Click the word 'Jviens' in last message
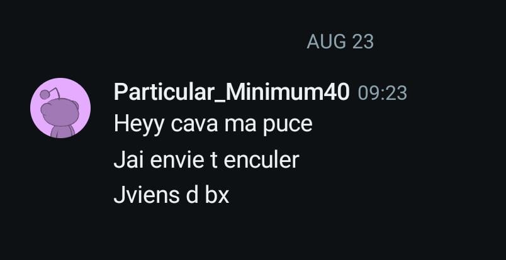Screen dimensions: 506x260 [147, 195]
